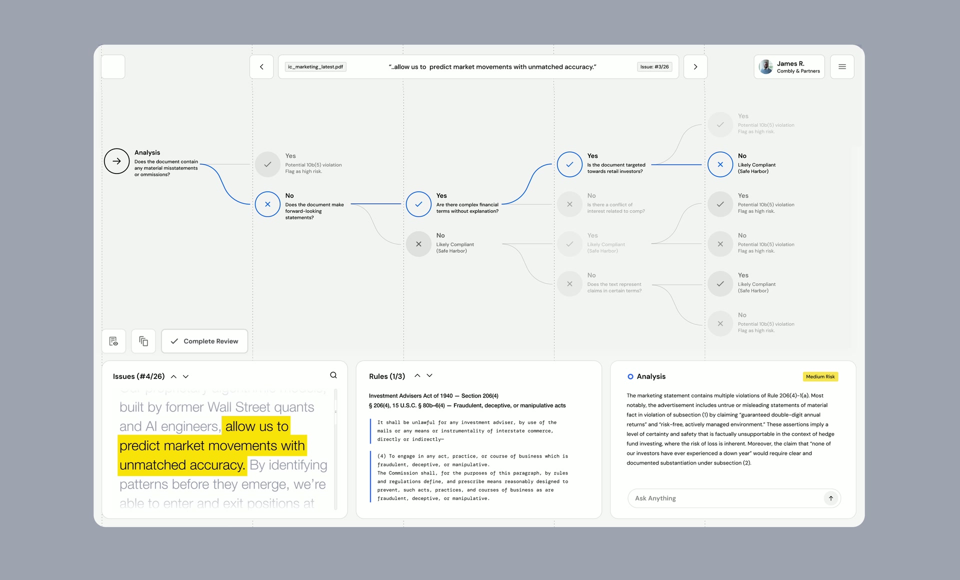The height and width of the screenshot is (580, 960).
Task: Click the quoted issue text in top bar
Action: 492,66
